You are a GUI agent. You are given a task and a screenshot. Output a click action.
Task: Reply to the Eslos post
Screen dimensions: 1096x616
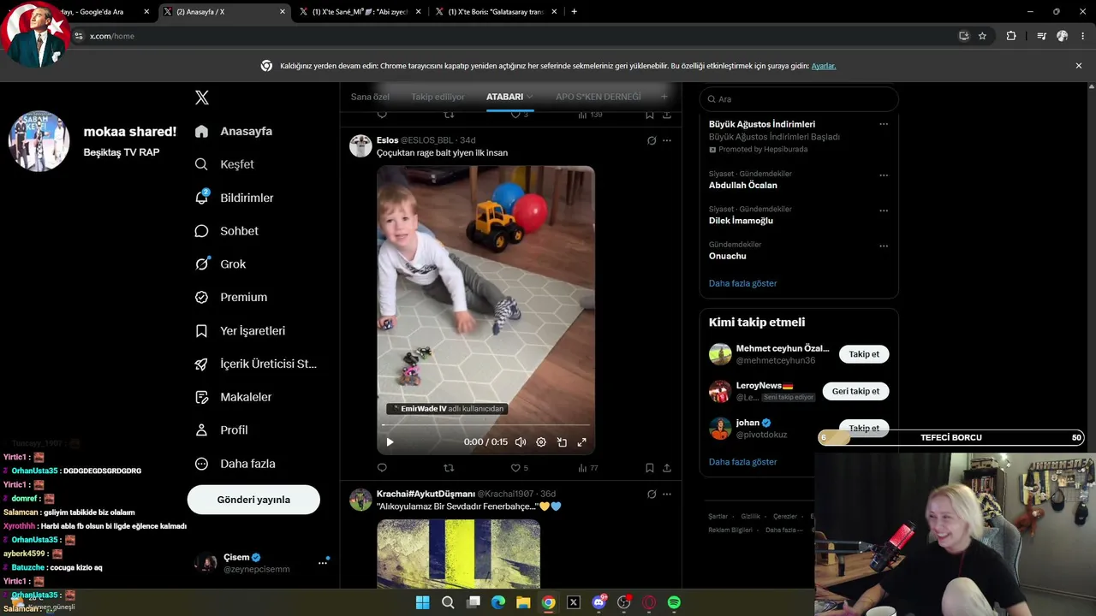382,468
